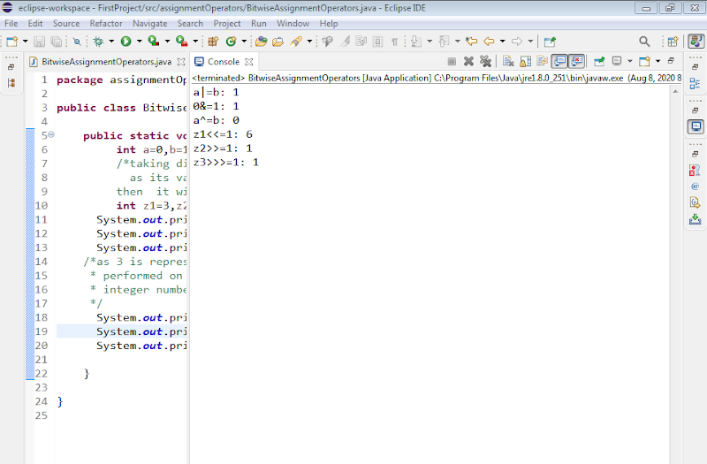
Task: Toggle Pin Editor in main toolbar
Action: [x=550, y=42]
